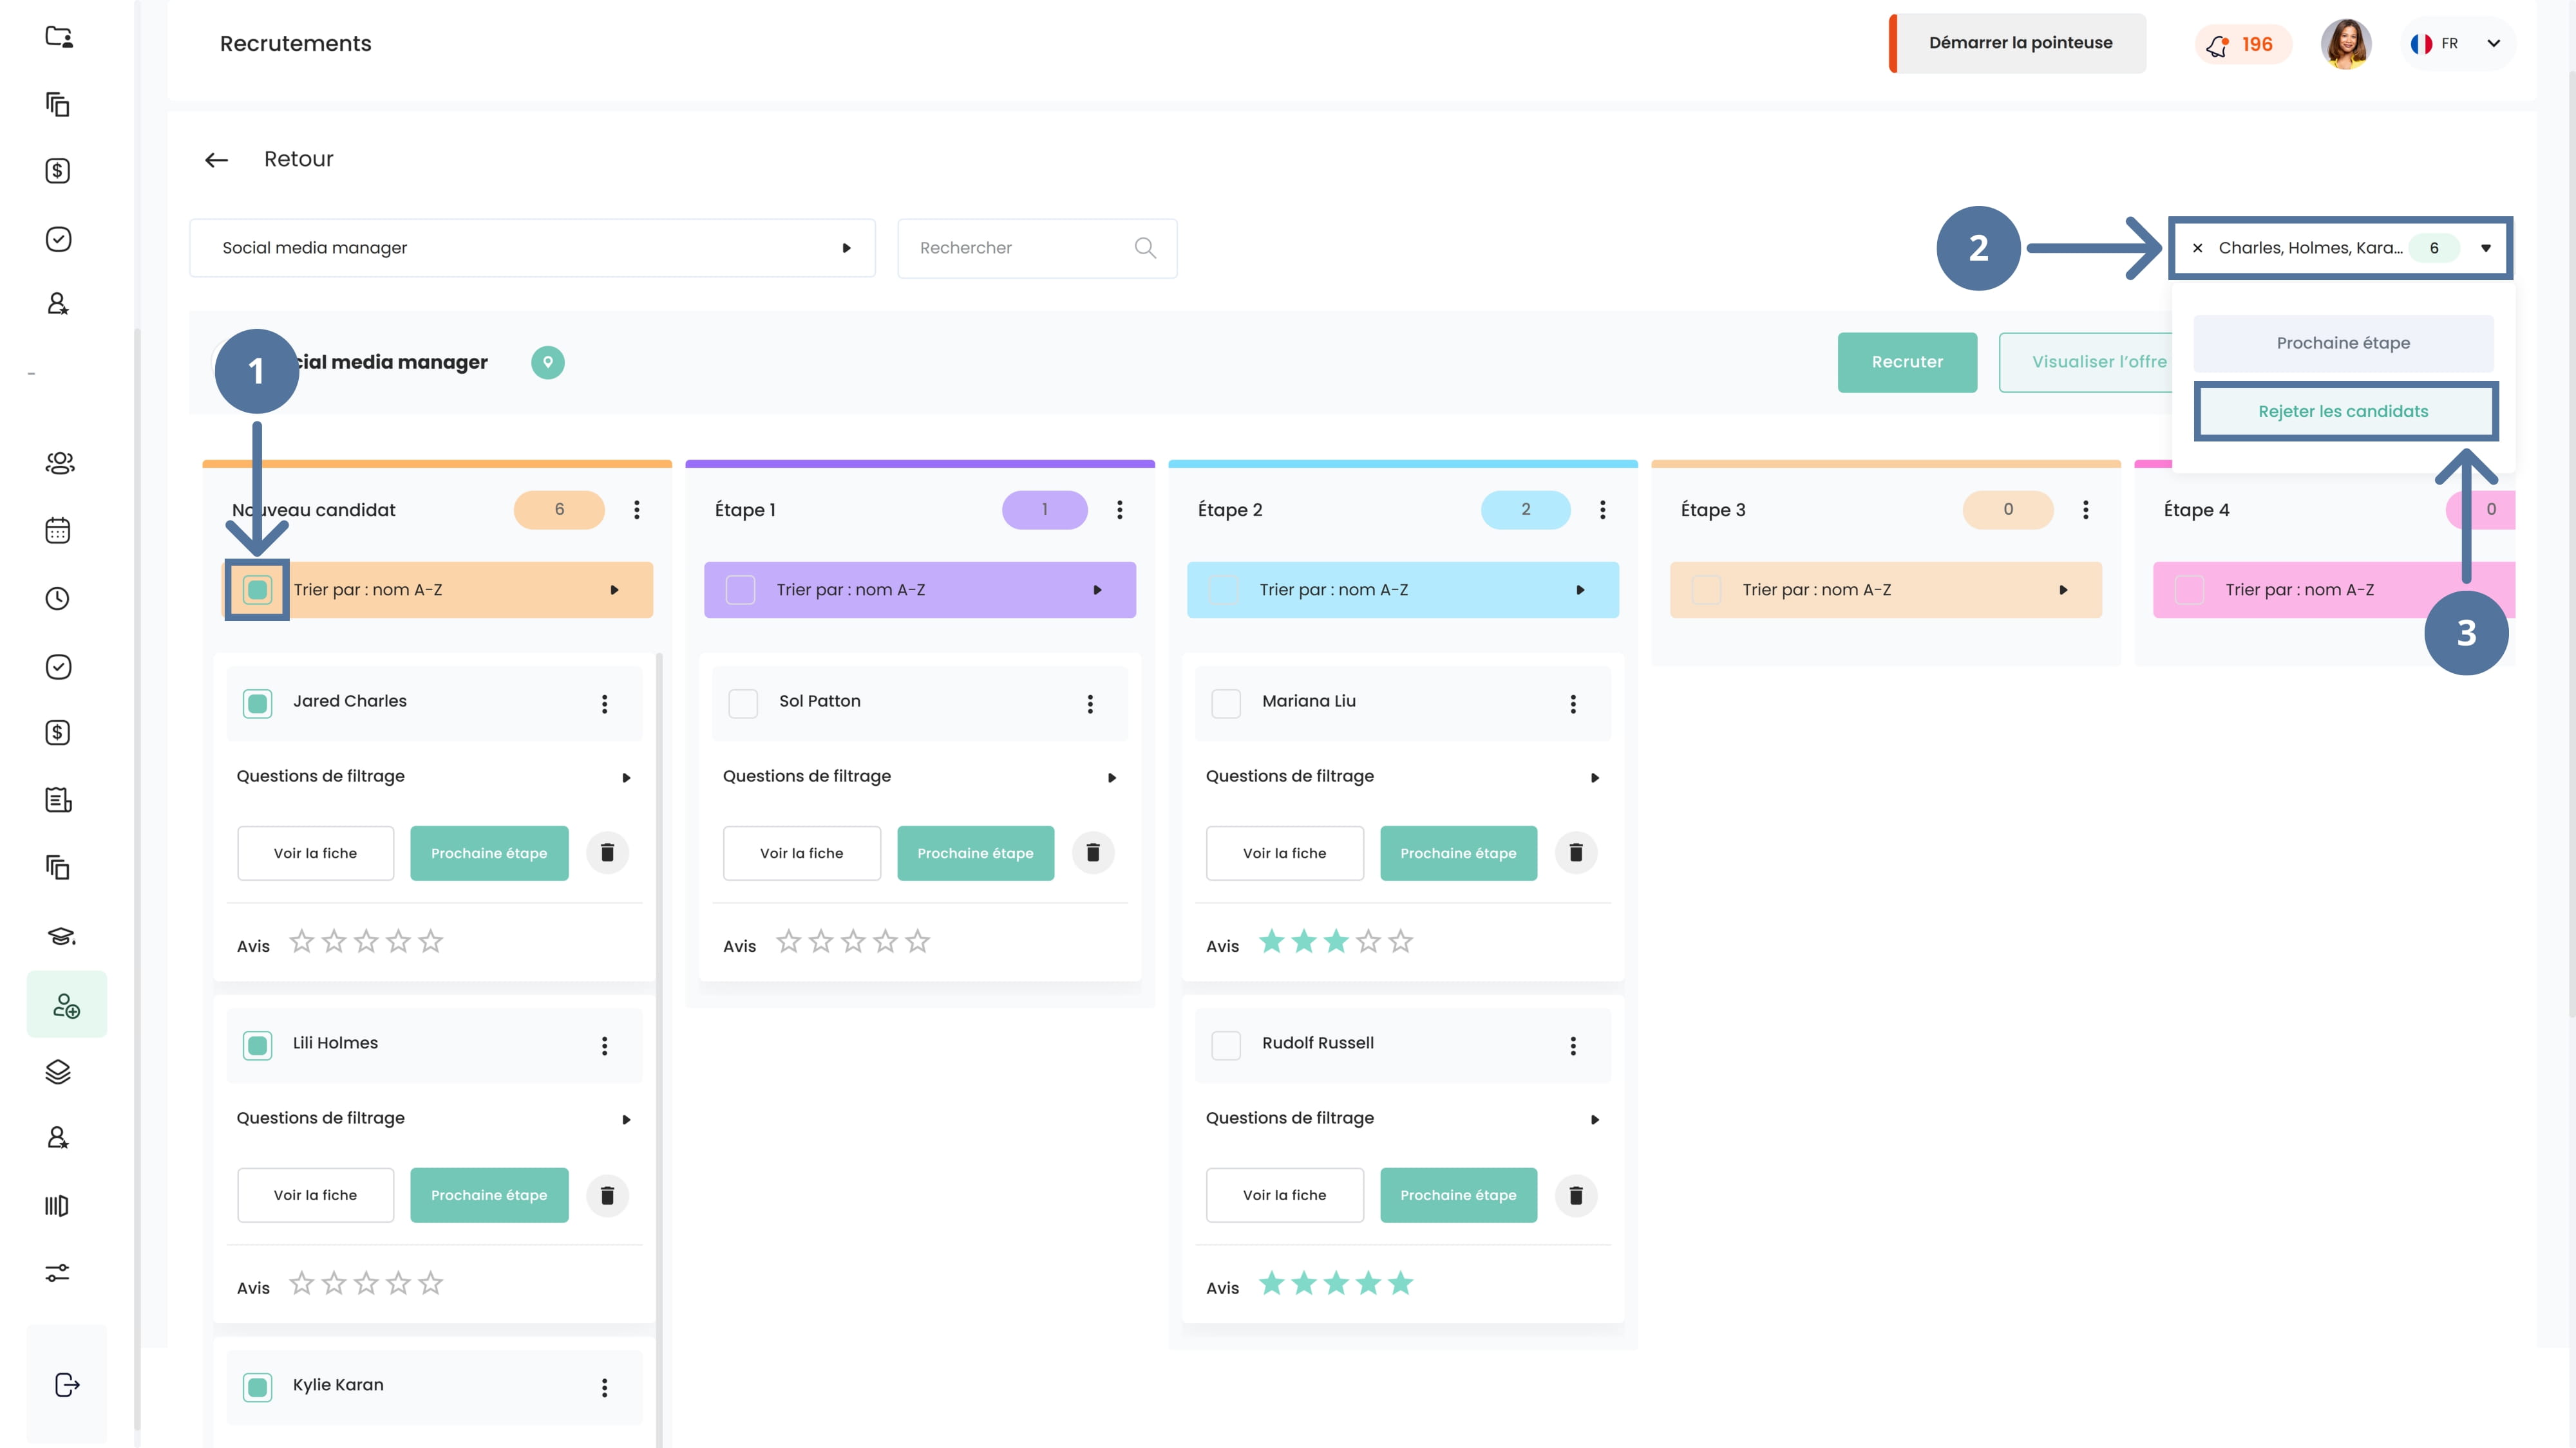The height and width of the screenshot is (1448, 2576).
Task: Click the search magnifier icon
Action: (1145, 248)
